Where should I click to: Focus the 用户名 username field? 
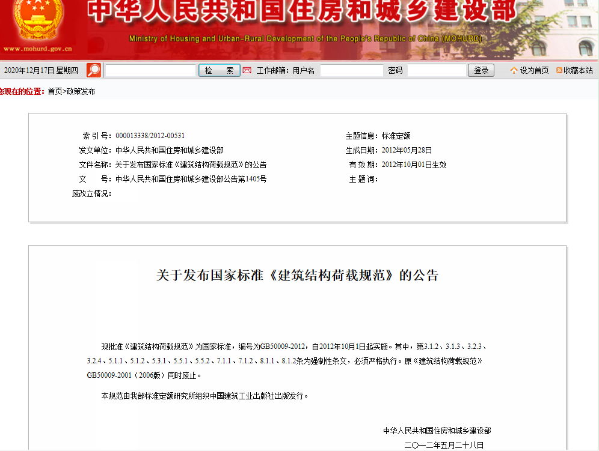[x=351, y=70]
